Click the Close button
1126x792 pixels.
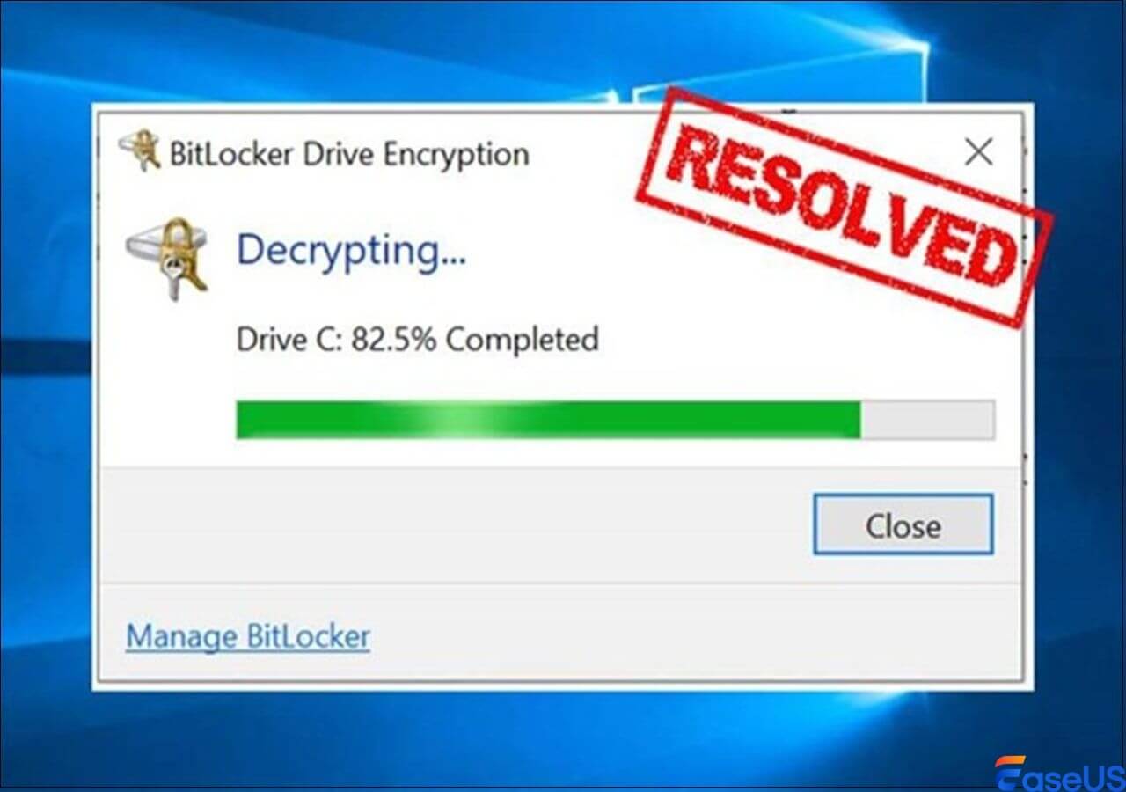903,524
